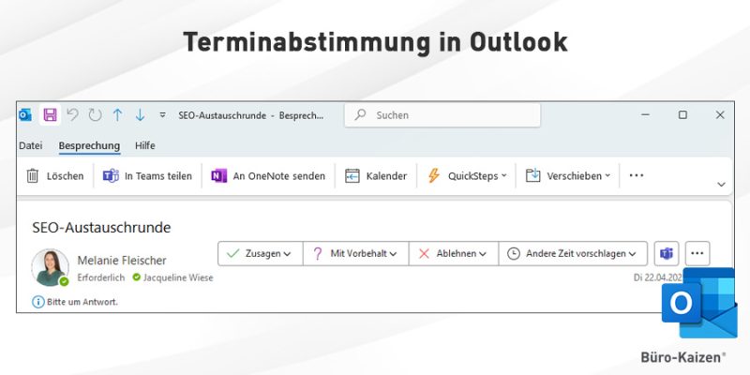750x375 pixels.
Task: Delete the meeting with Löschen
Action: (x=55, y=175)
